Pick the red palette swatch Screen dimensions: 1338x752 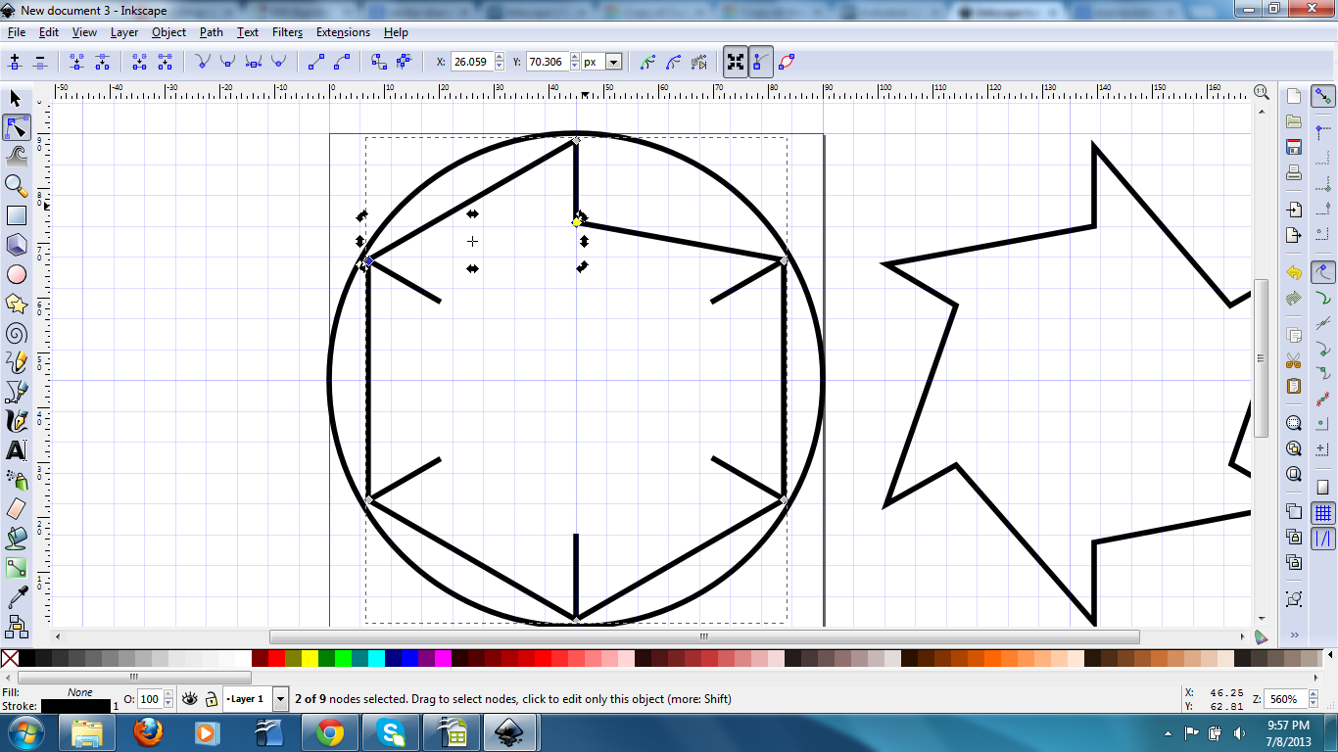click(277, 658)
